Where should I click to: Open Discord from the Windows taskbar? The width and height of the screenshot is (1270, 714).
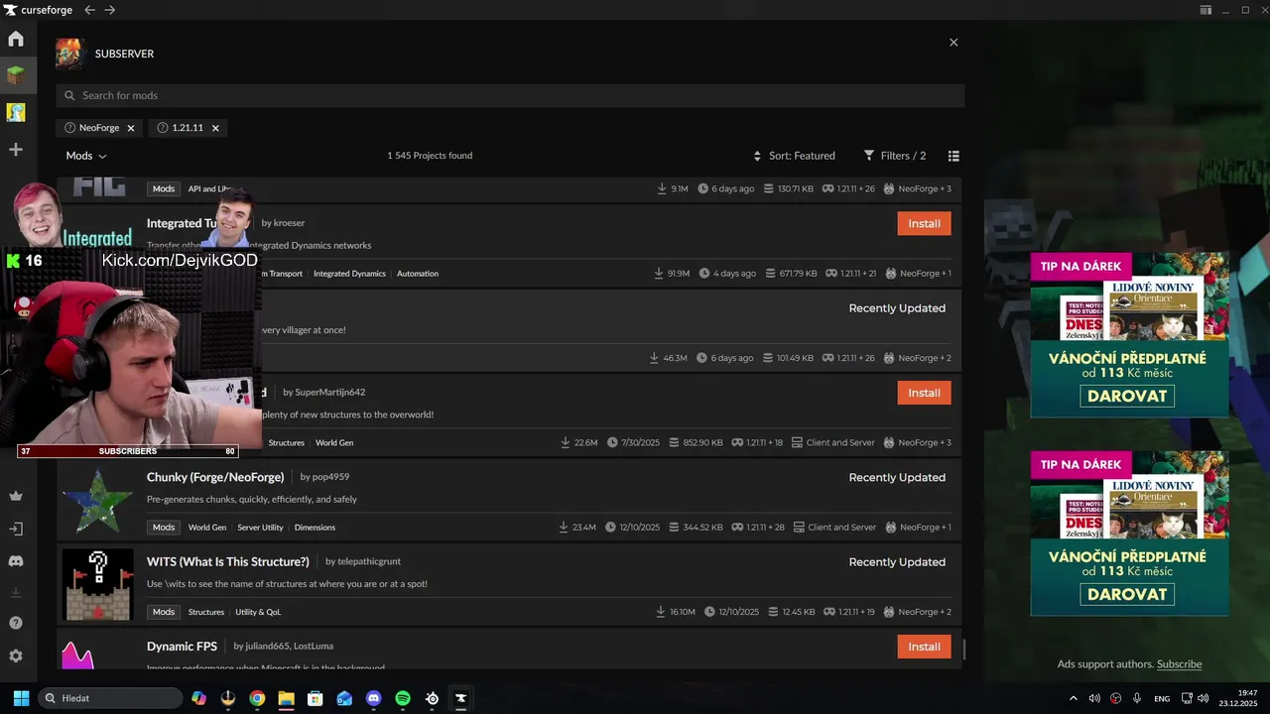coord(373,698)
